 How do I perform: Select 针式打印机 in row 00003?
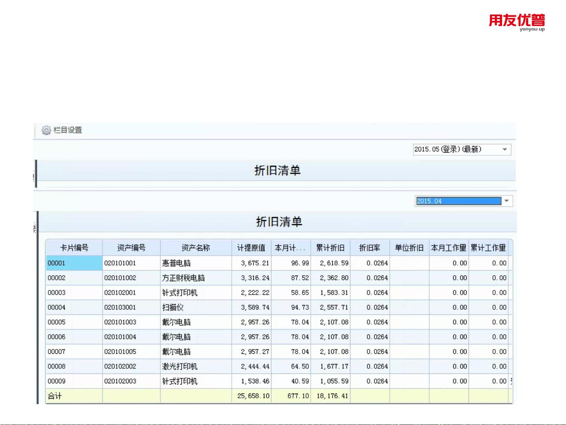click(x=180, y=293)
